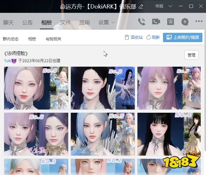Start a video call
The image size is (206, 175).
(x=156, y=21)
